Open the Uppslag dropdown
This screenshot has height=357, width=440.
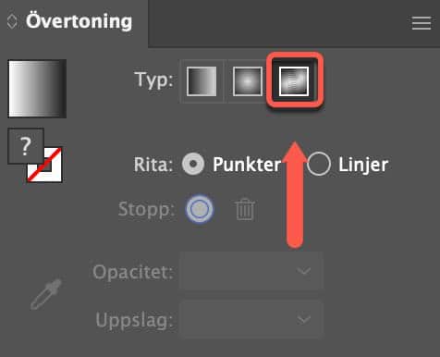pyautogui.click(x=251, y=319)
